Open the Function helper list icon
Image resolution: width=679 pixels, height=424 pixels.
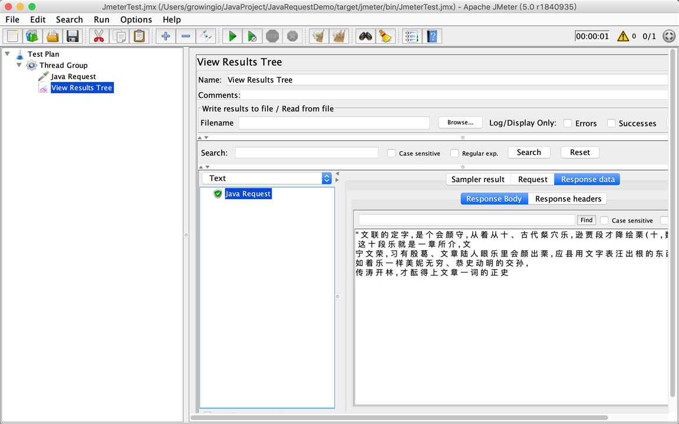(411, 36)
